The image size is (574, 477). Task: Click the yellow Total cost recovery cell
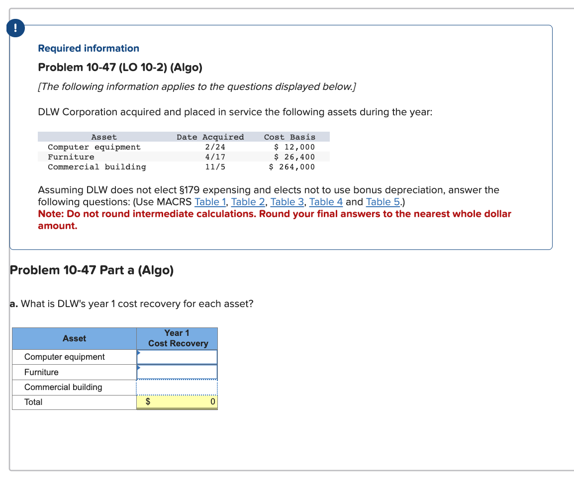pyautogui.click(x=177, y=402)
